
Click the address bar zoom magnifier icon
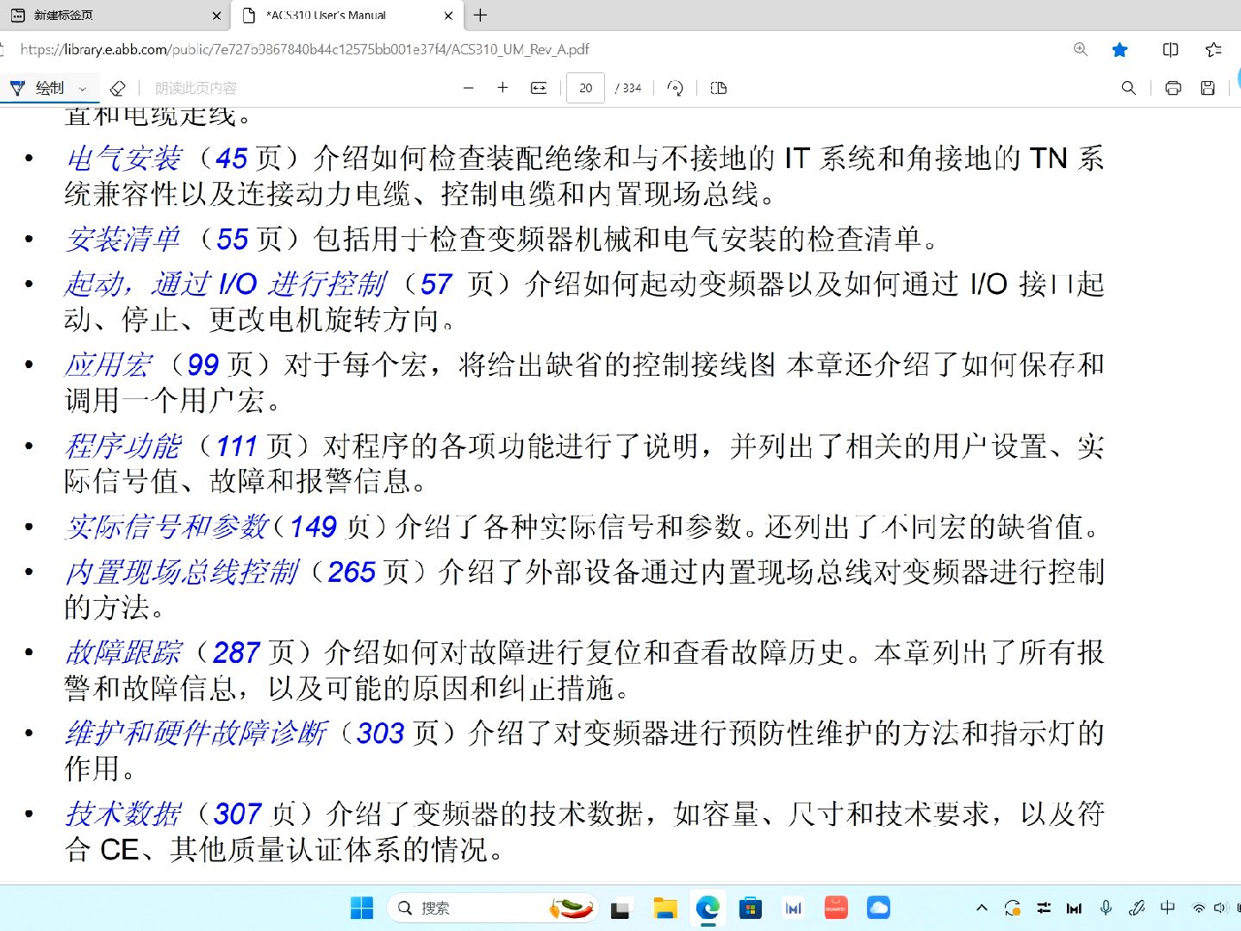pos(1080,49)
